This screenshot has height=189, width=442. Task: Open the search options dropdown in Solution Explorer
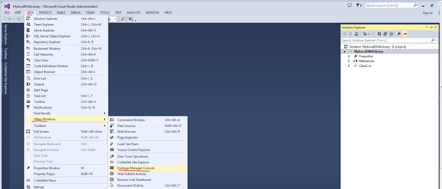[436, 40]
